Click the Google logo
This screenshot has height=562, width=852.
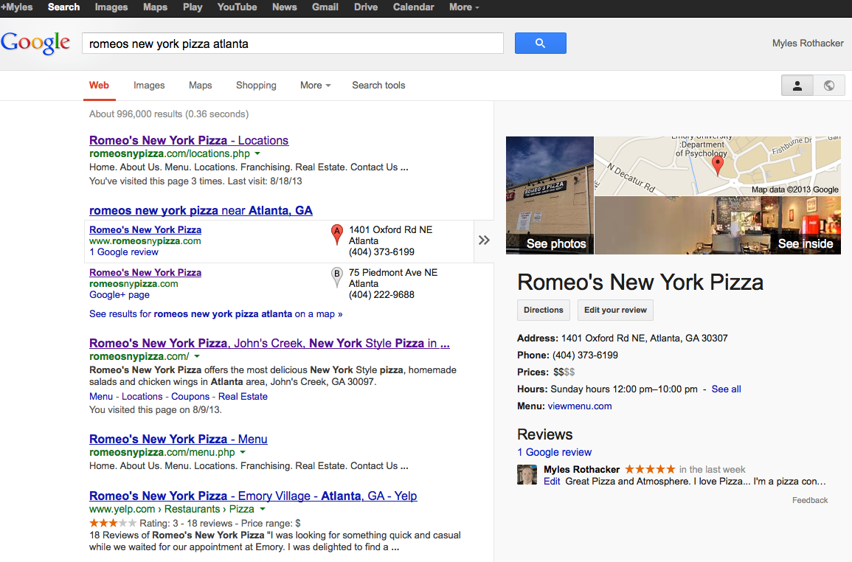pyautogui.click(x=35, y=43)
